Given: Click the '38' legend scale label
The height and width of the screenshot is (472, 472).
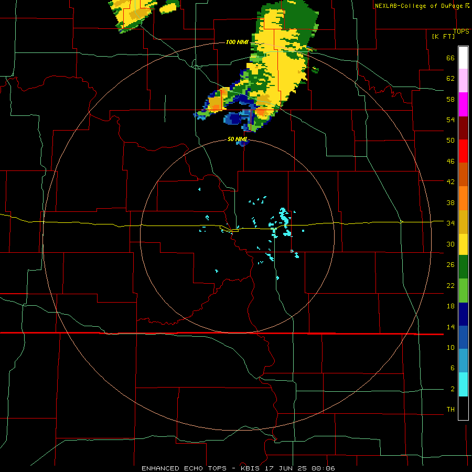Looking at the screenshot, I should 450,202.
